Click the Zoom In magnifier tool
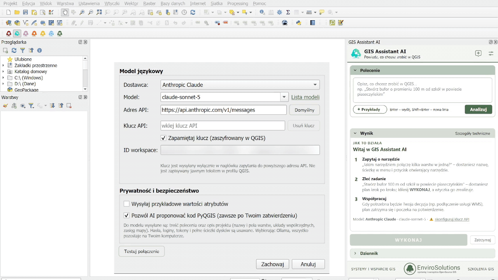Viewport: 498px width, 280px height. (82, 12)
